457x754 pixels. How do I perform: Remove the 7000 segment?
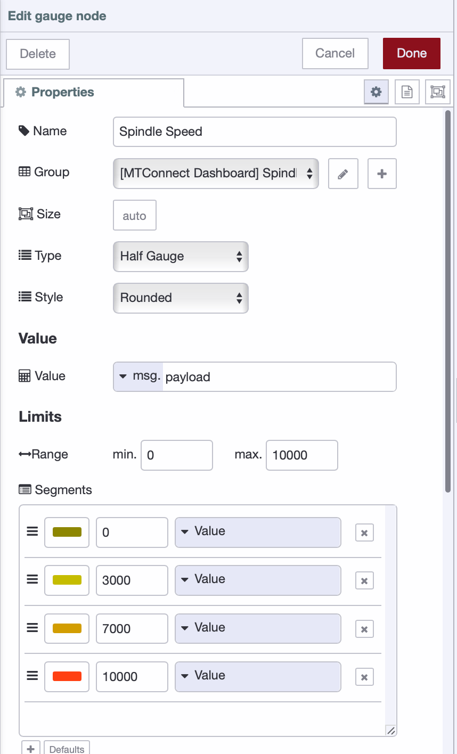tap(364, 629)
